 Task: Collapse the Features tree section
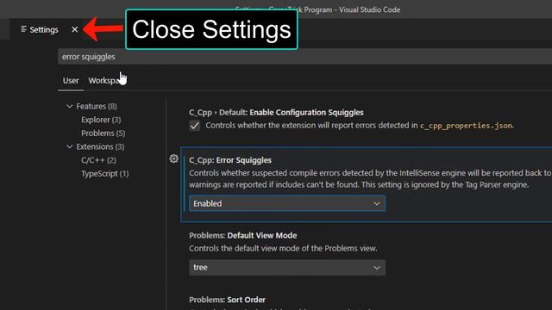(69, 106)
